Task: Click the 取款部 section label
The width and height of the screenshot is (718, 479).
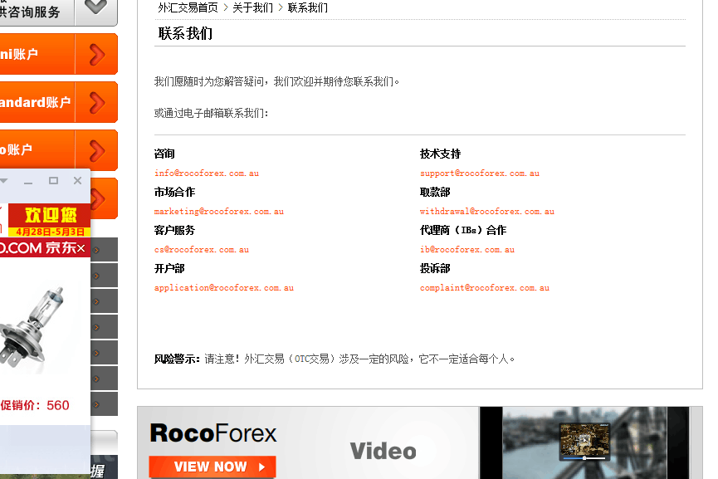Action: (x=435, y=192)
